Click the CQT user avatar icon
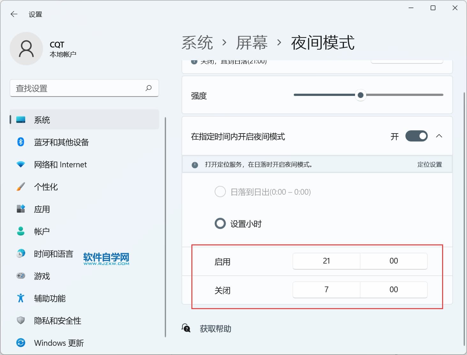 pos(26,49)
